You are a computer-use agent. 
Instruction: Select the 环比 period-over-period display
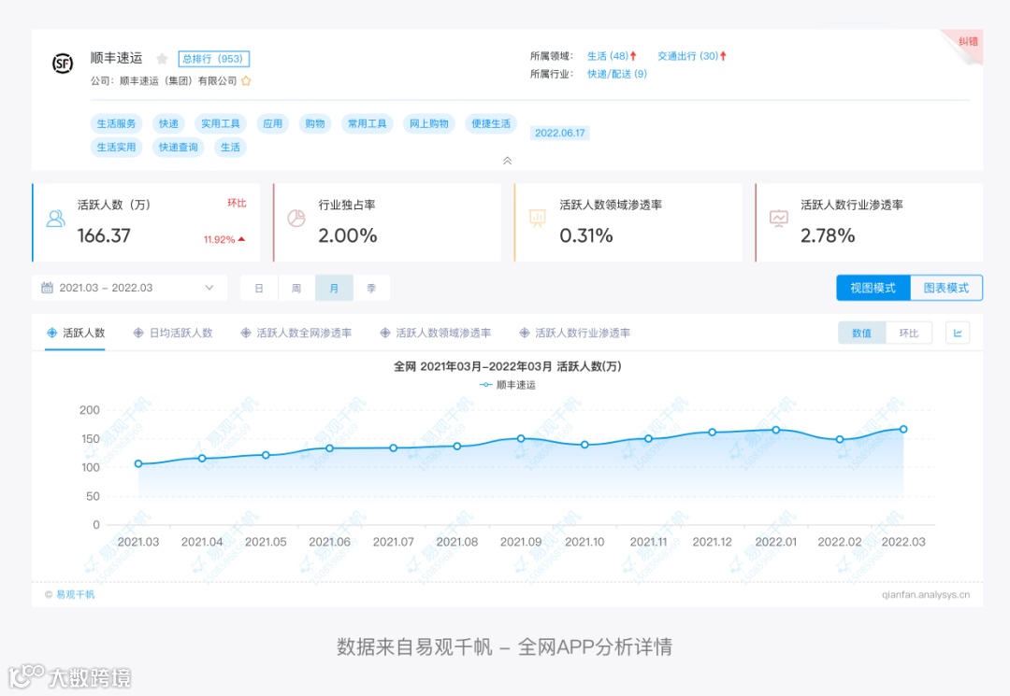click(909, 334)
